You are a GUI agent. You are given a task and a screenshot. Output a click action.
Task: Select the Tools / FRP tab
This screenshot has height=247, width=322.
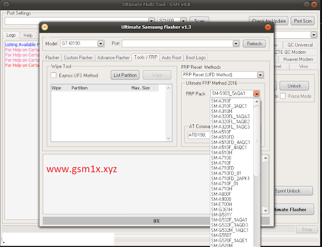pos(145,57)
